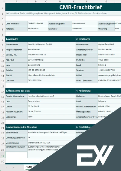This screenshot has width=121, height=171.
Task: Click sender phone +49 40 5552 1180
Action: tap(51, 70)
